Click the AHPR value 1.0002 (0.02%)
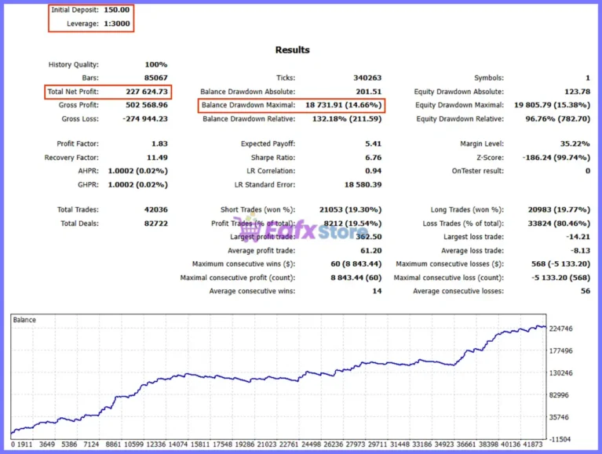The image size is (602, 454). (138, 171)
